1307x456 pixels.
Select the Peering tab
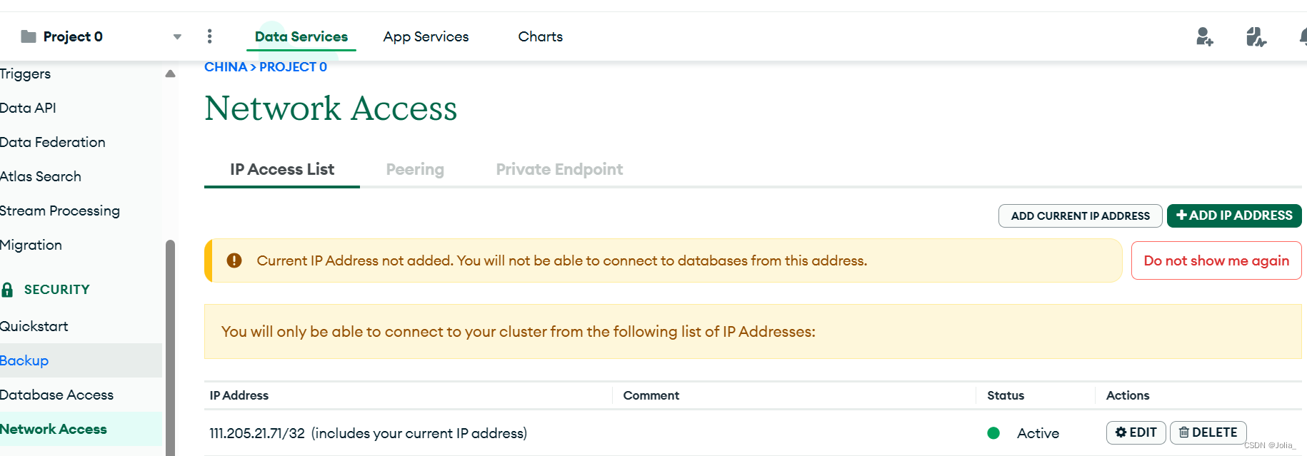pyautogui.click(x=415, y=169)
